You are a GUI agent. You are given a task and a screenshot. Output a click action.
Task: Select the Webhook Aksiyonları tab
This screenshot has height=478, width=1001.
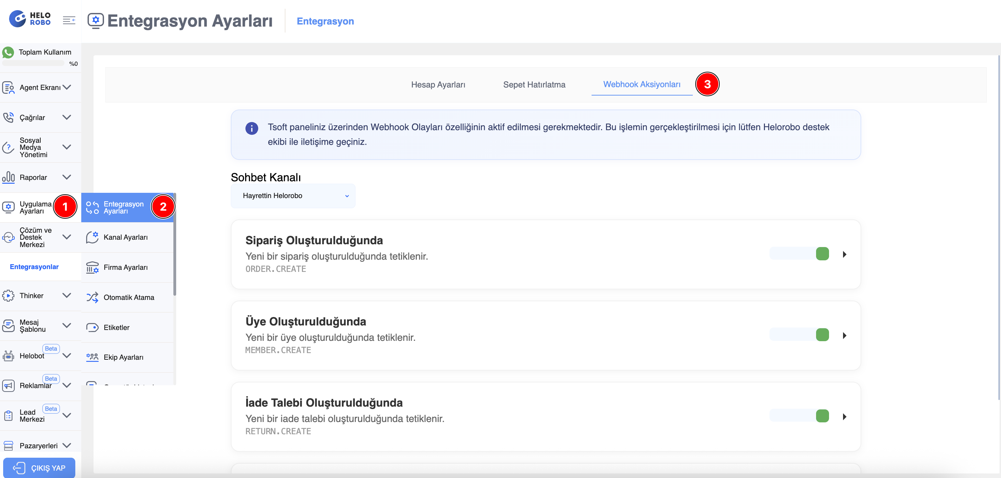(x=642, y=84)
